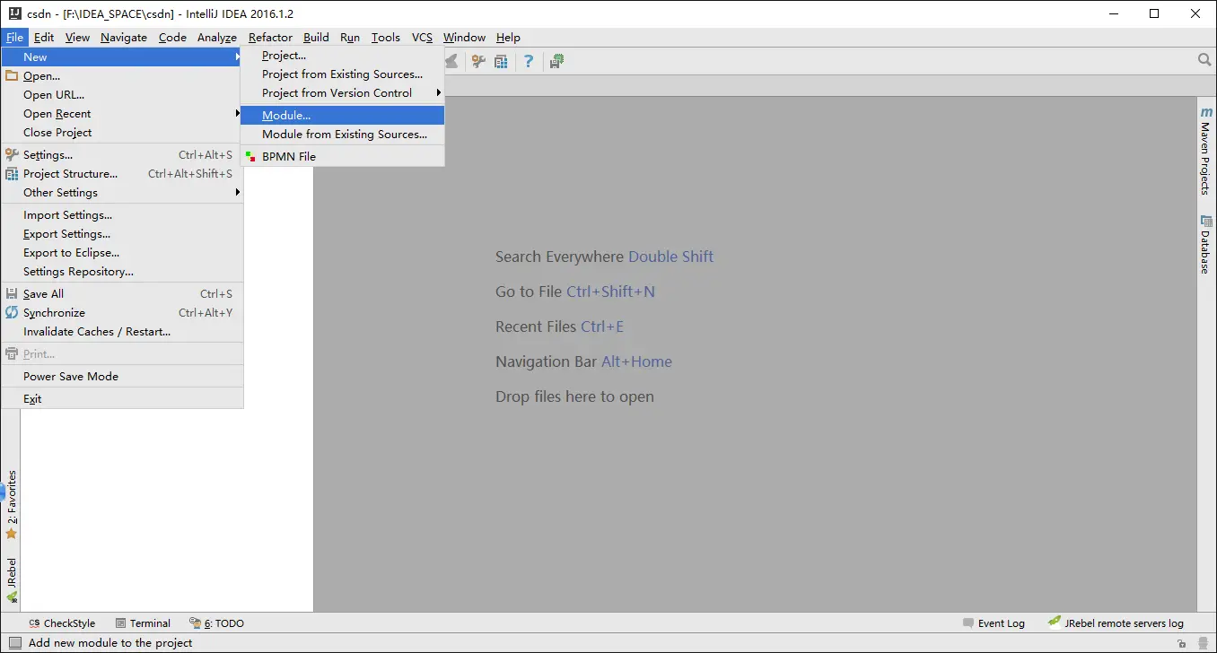Viewport: 1217px width, 653px height.
Task: Open the VCS menu
Action: (422, 38)
